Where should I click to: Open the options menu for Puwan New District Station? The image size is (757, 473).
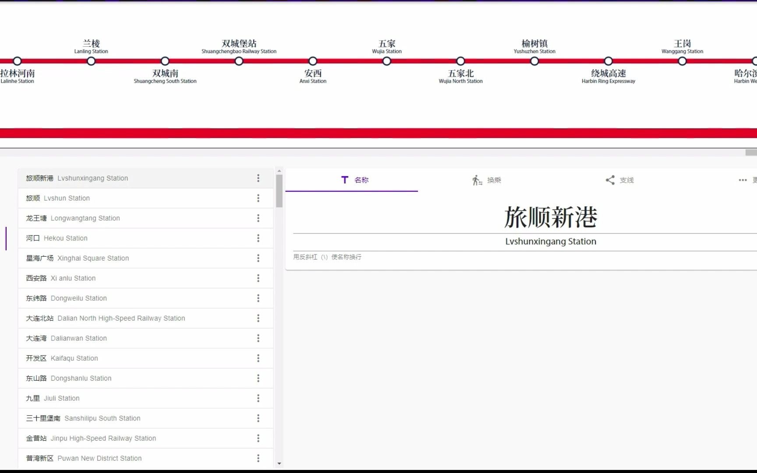pos(258,458)
